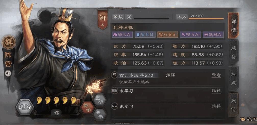Open the 装备 equipment tab
Screen dimensions: 257x125
click(x=234, y=52)
